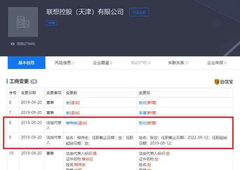Click the eye icon beside 浏览(27666)
Image resolution: width=240 pixels, height=170 pixels.
(x=13, y=44)
